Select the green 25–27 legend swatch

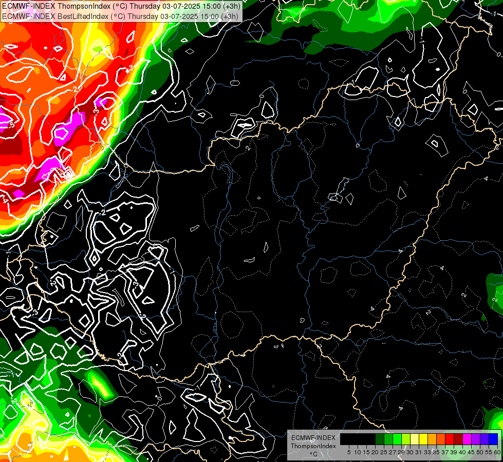tap(388, 439)
